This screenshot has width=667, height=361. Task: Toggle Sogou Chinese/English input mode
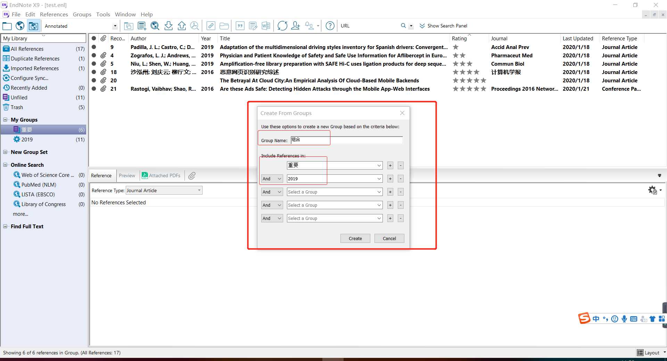point(596,319)
